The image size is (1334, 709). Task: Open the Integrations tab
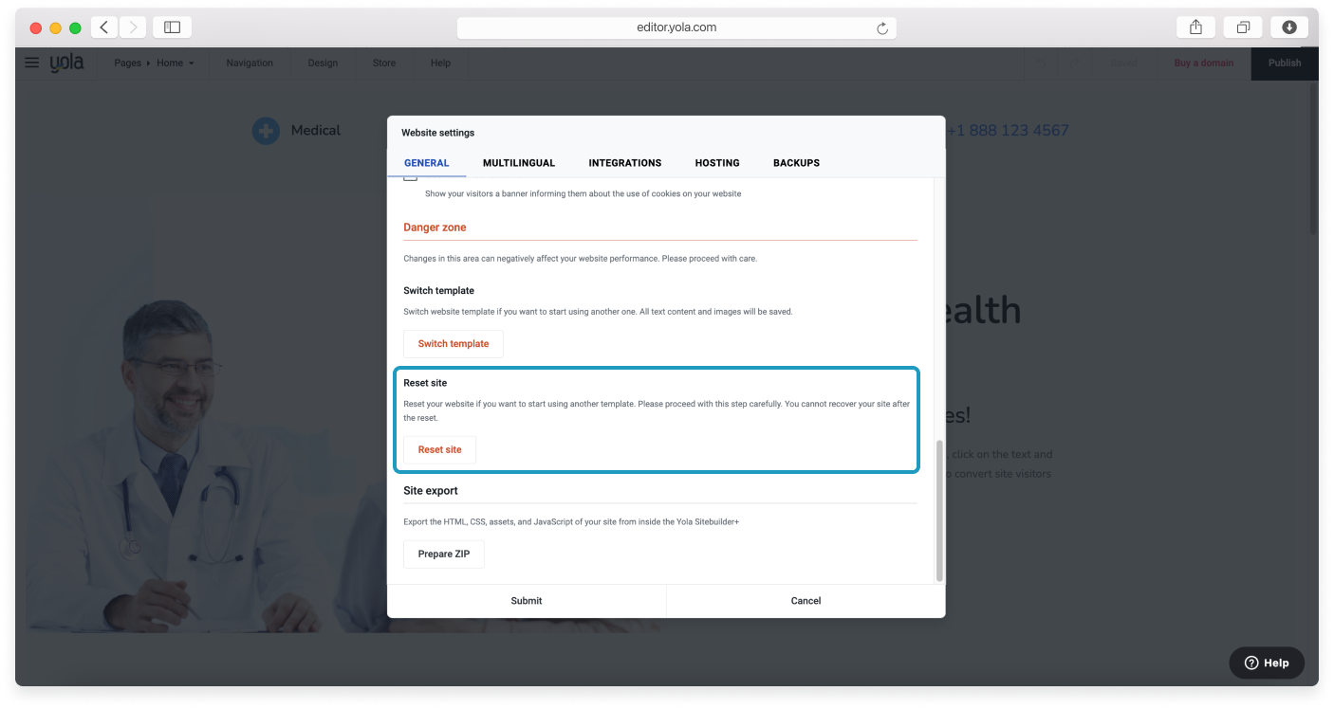coord(624,163)
